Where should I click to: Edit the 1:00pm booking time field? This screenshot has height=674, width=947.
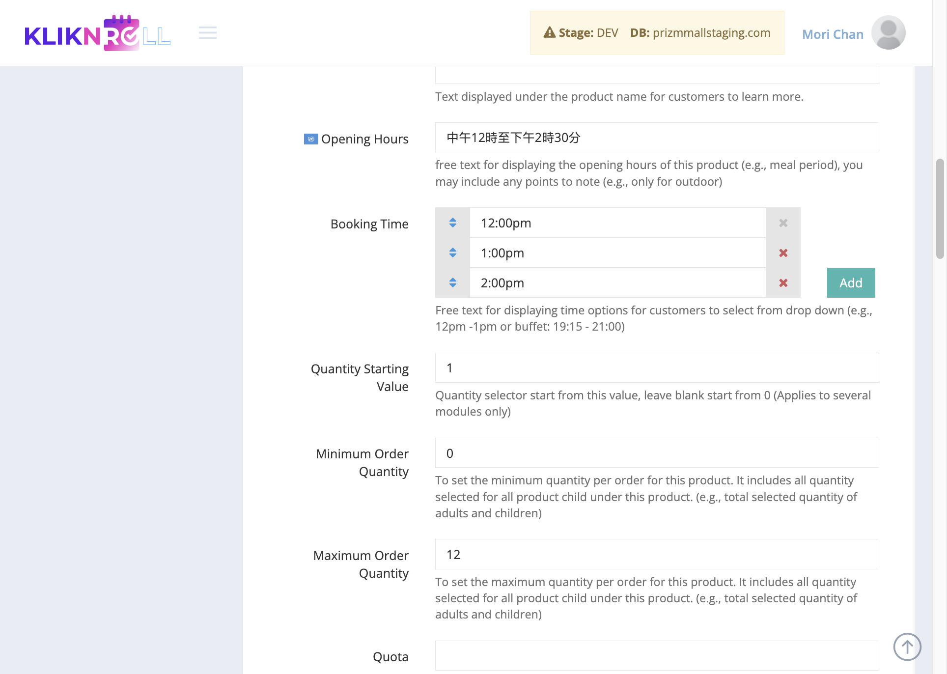(618, 253)
